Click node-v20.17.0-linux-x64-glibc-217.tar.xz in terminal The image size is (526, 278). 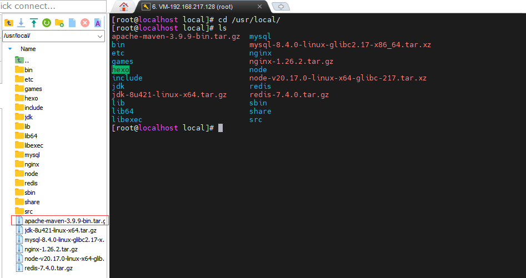[338, 78]
